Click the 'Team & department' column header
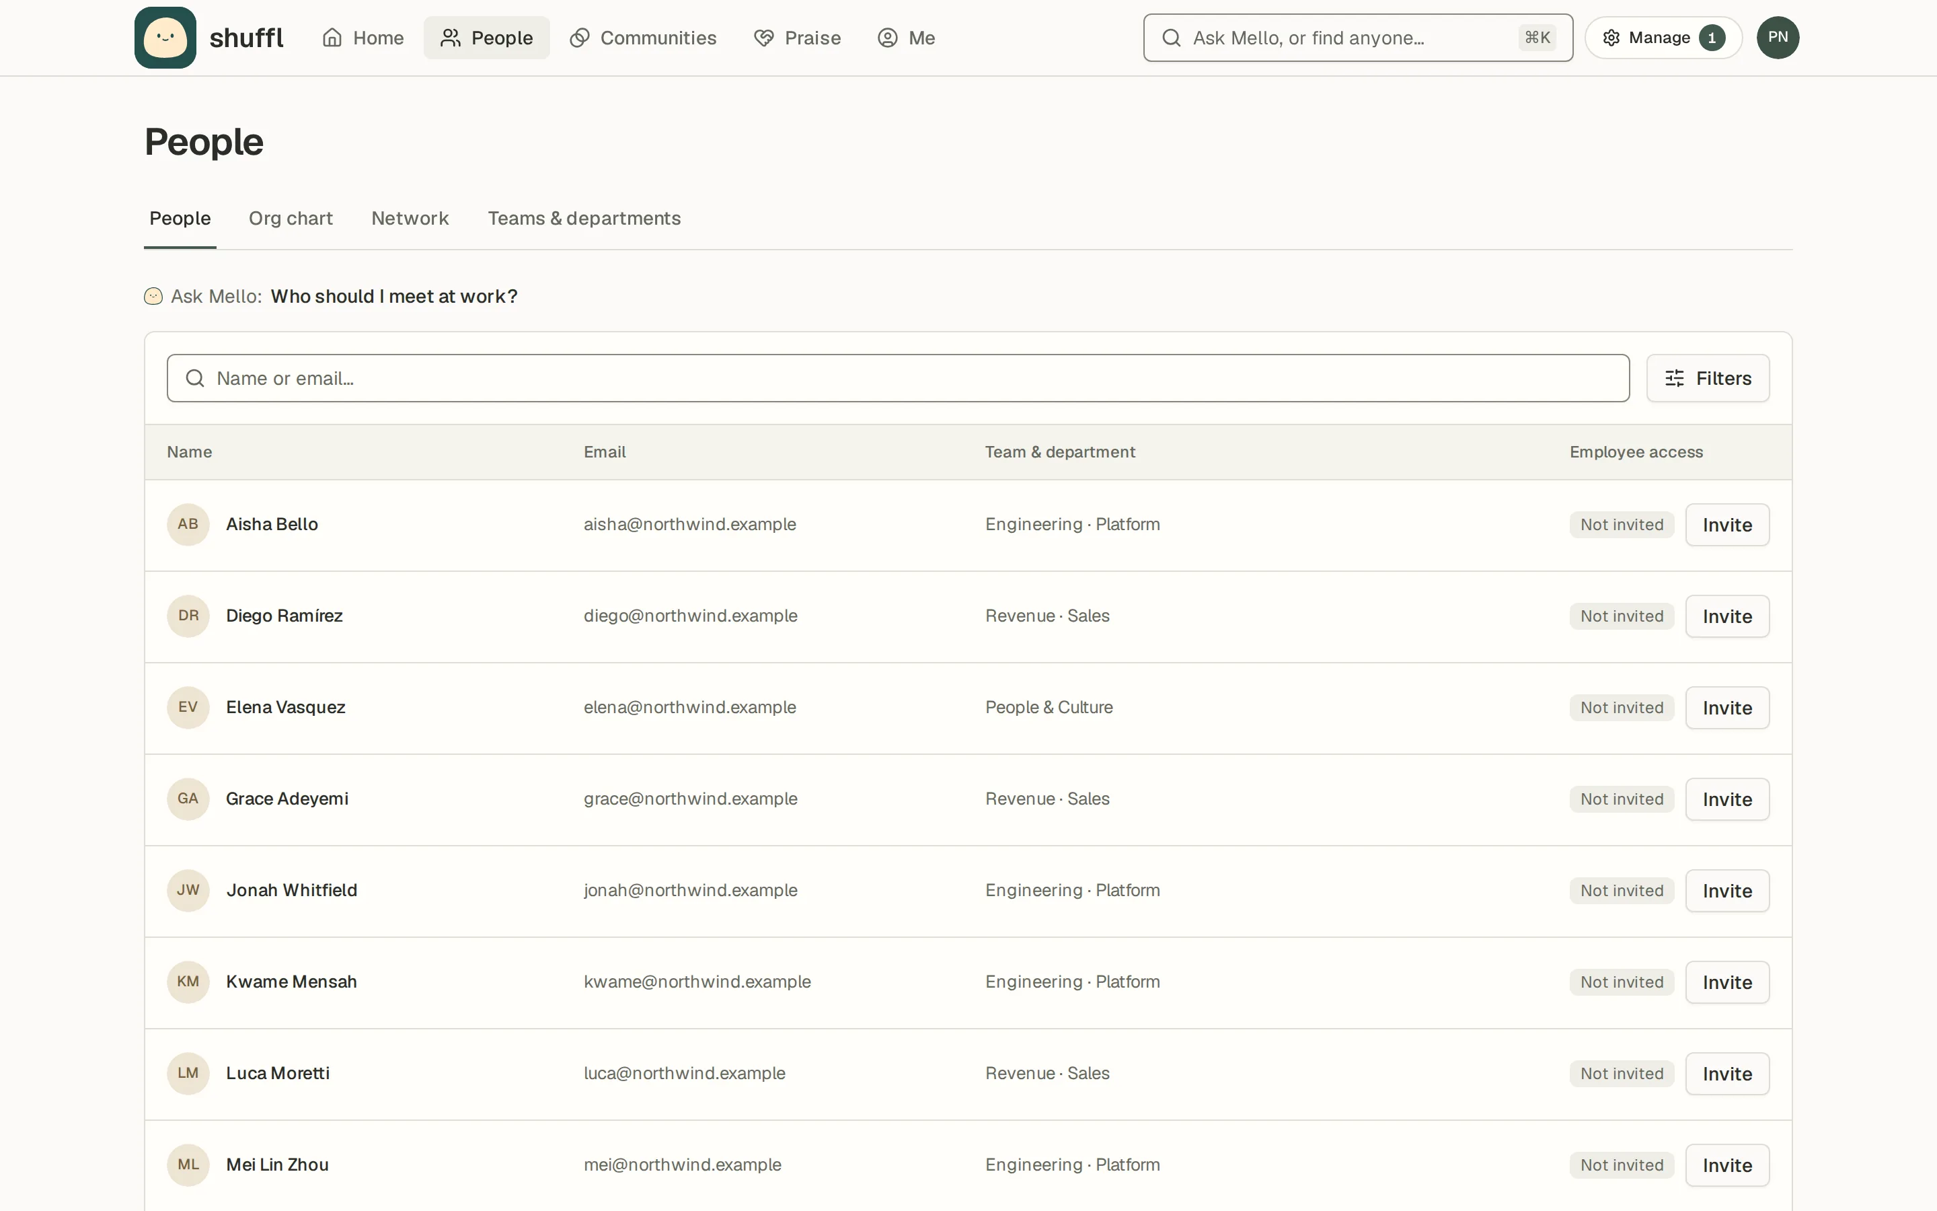This screenshot has width=1937, height=1211. [1060, 451]
